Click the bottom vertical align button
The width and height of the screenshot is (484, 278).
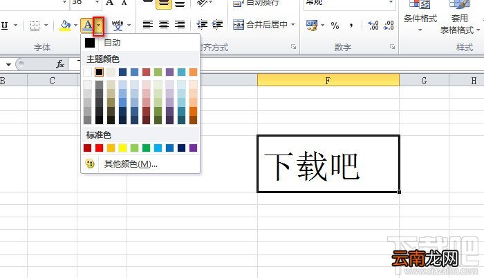[x=180, y=3]
